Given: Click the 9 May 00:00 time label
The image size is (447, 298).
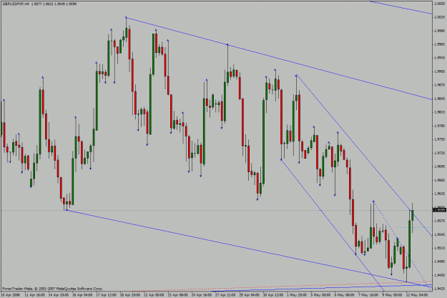Looking at the screenshot, I should (x=392, y=295).
